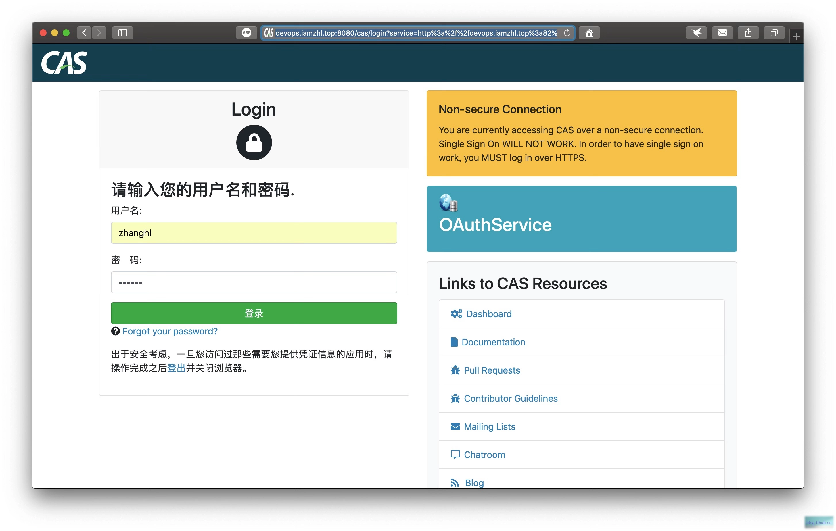The image size is (836, 531).
Task: Open the Chatroom link
Action: click(484, 454)
